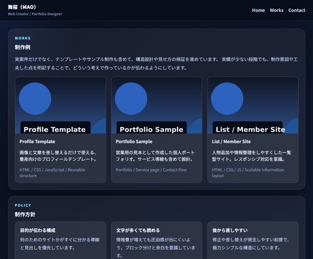Click the POLICY section label

coord(22,205)
